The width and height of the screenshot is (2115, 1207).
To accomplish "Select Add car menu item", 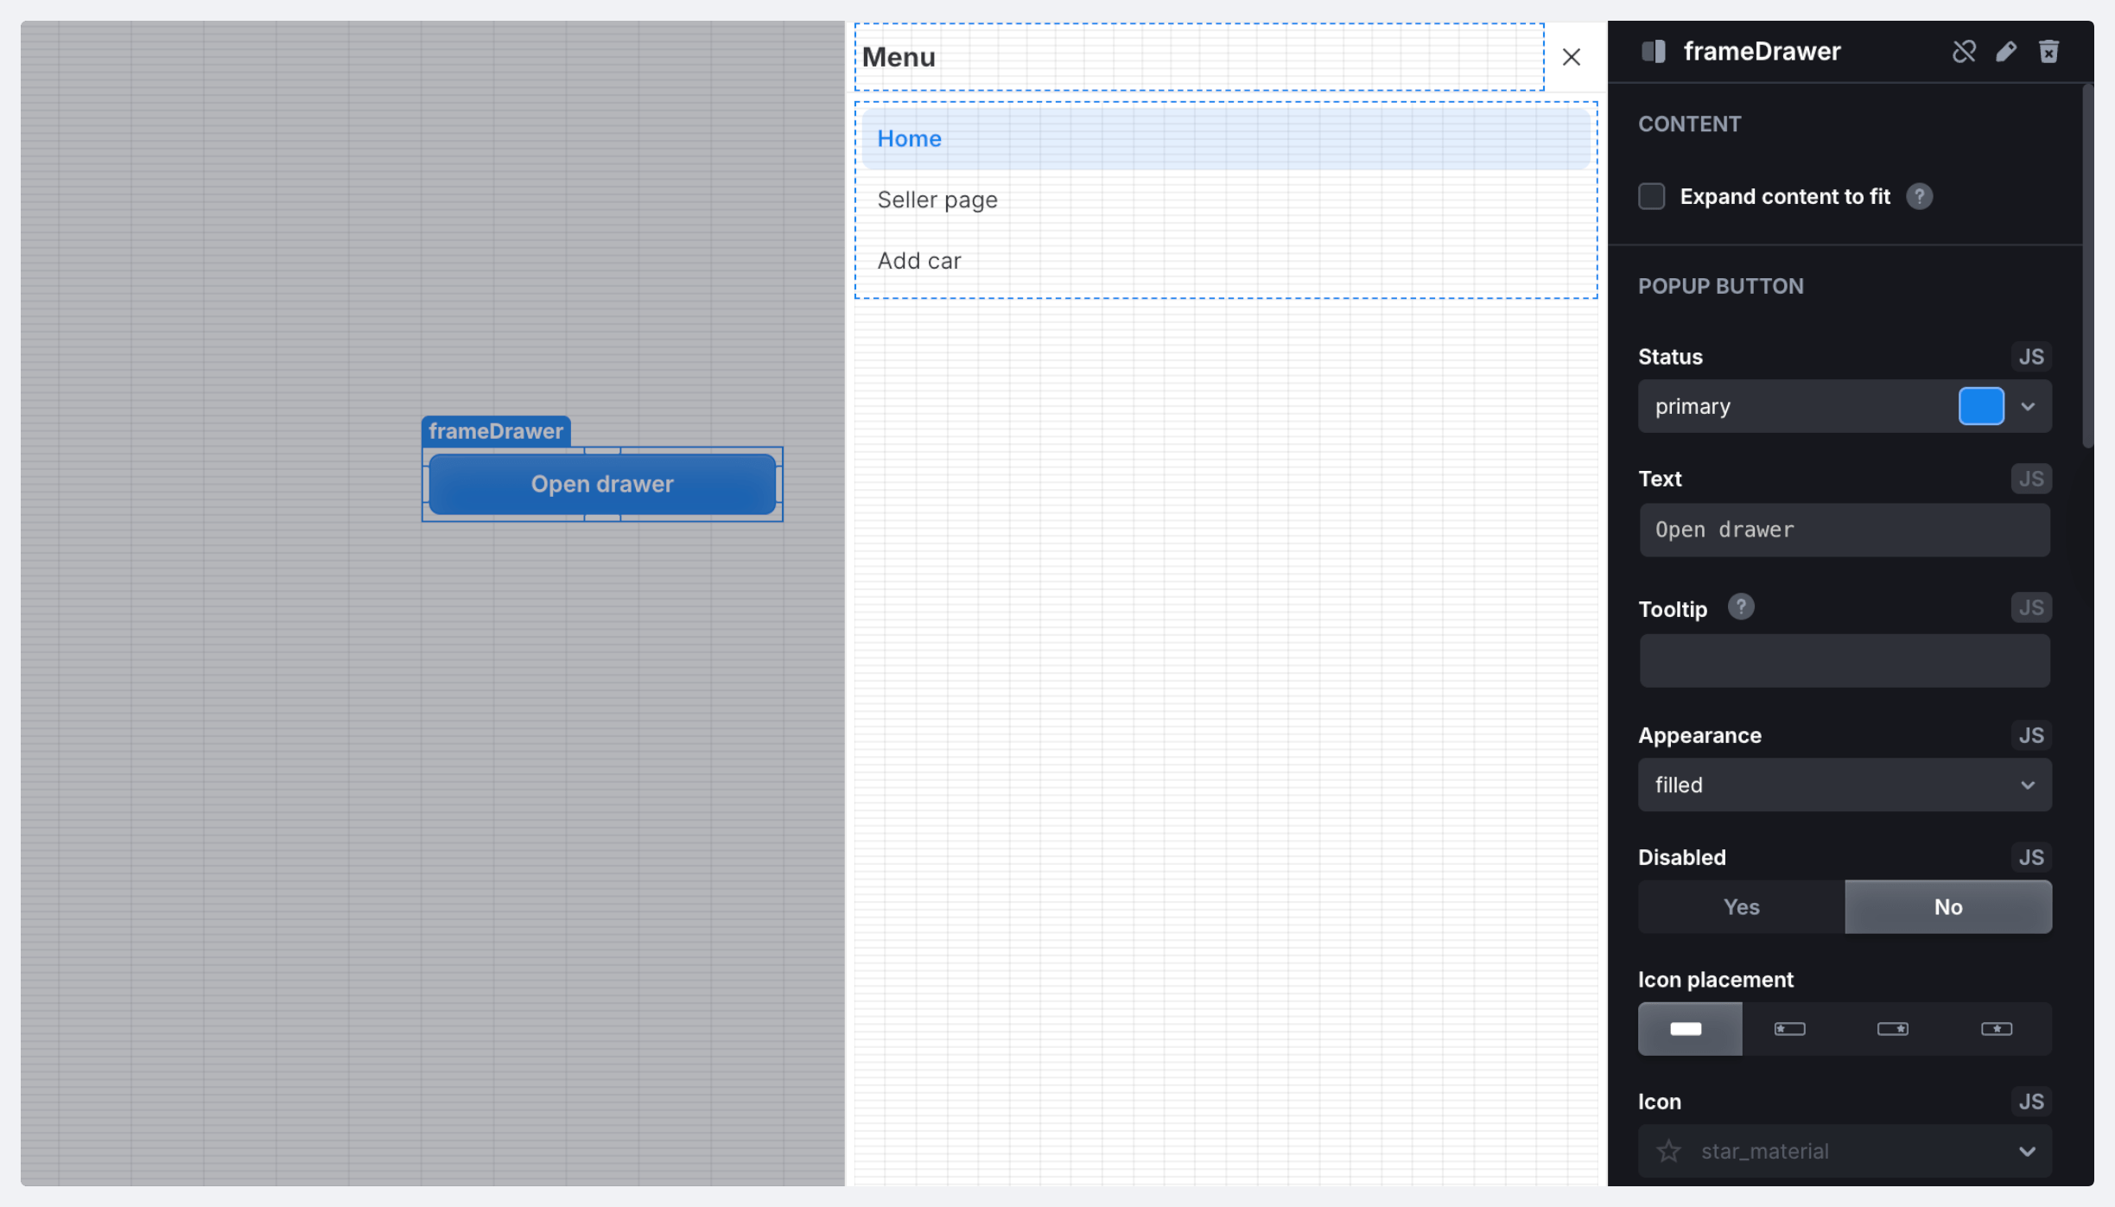I will pyautogui.click(x=919, y=261).
